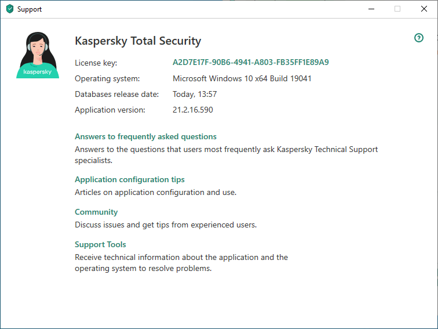Visit the Community link
This screenshot has height=329, width=438.
coord(96,212)
